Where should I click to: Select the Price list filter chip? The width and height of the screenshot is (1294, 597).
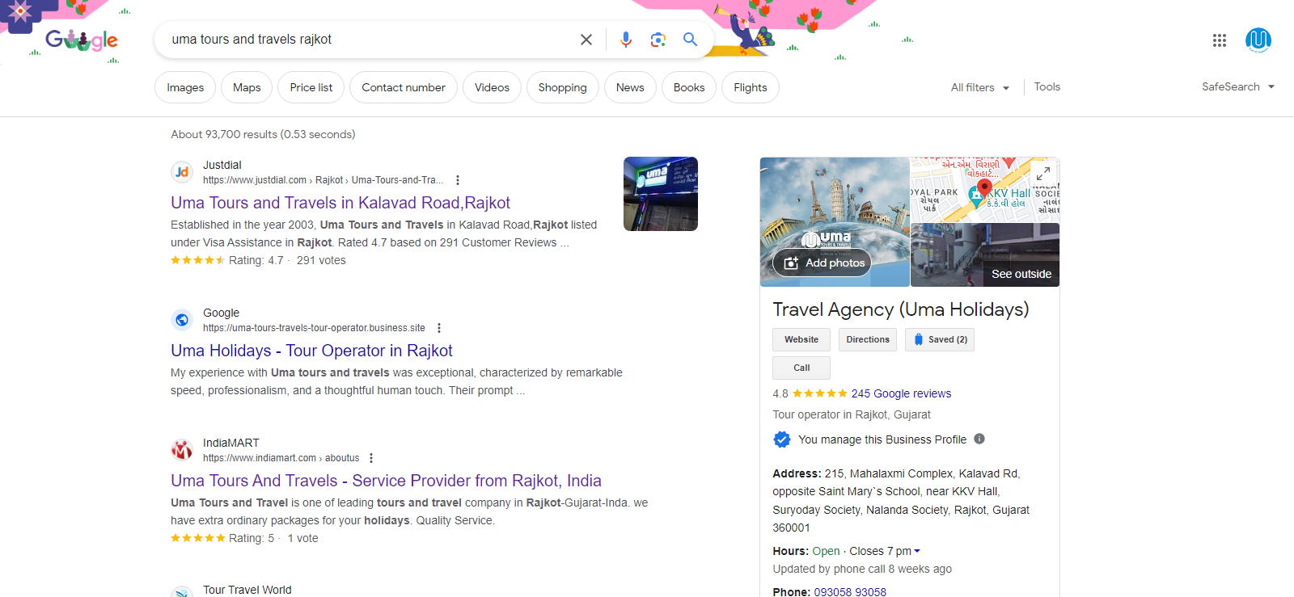(x=311, y=87)
